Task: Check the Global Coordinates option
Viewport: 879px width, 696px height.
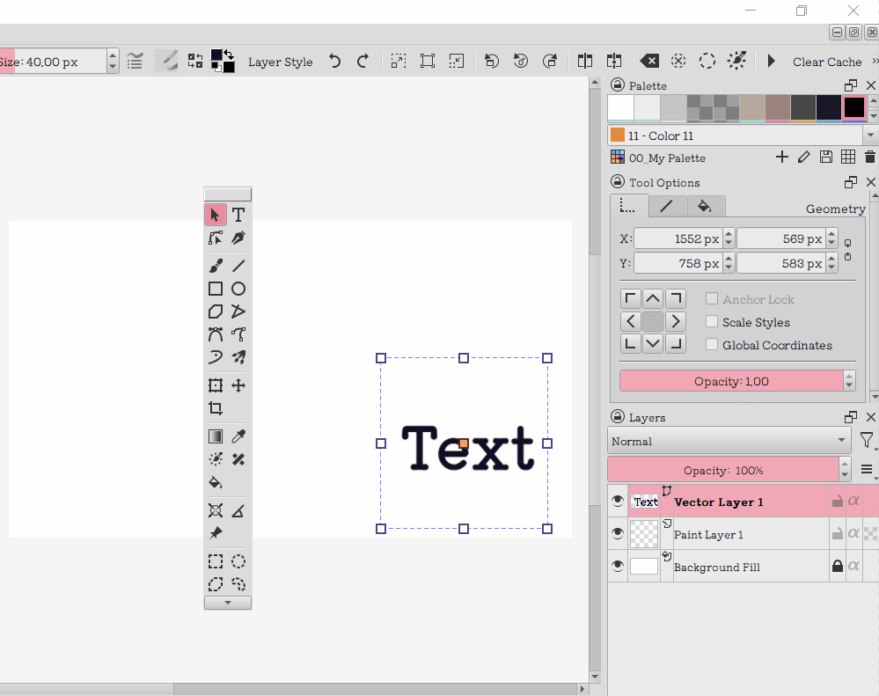Action: coord(711,345)
